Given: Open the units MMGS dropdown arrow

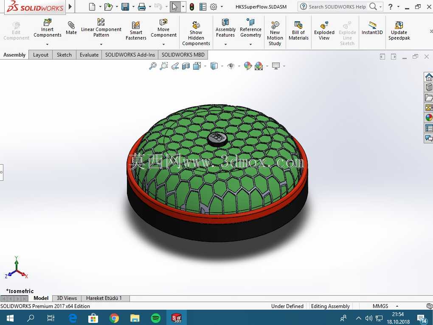Looking at the screenshot, I should tap(397, 306).
